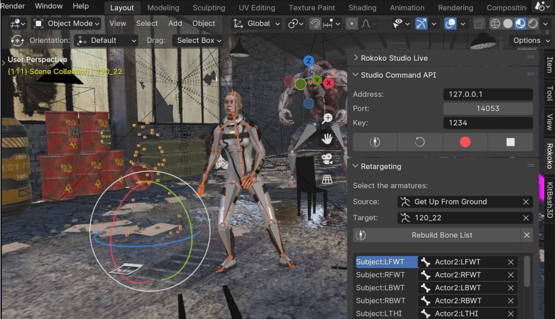Open the Select menu in viewport header
Image resolution: width=555 pixels, height=319 pixels.
tap(147, 24)
